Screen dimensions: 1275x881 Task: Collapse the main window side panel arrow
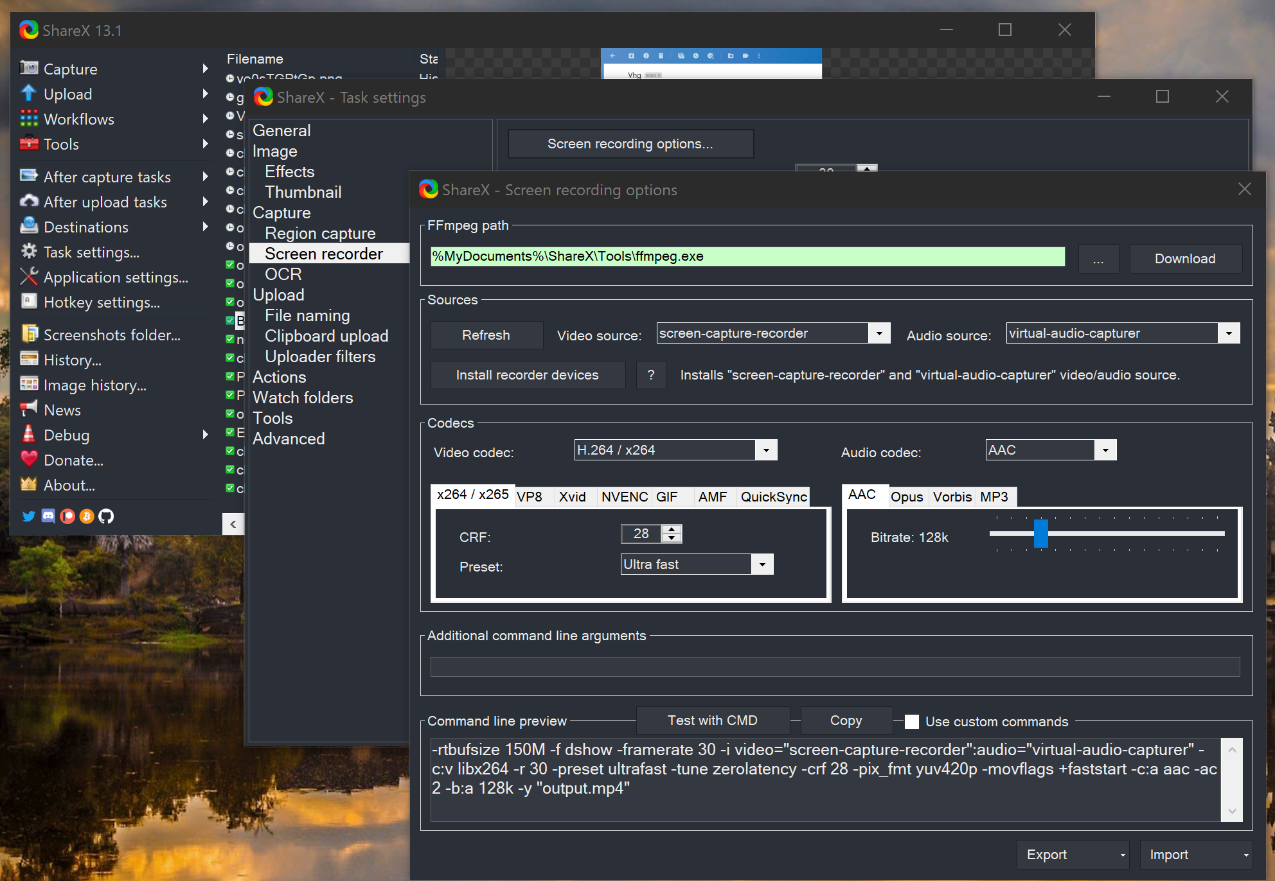(x=233, y=524)
